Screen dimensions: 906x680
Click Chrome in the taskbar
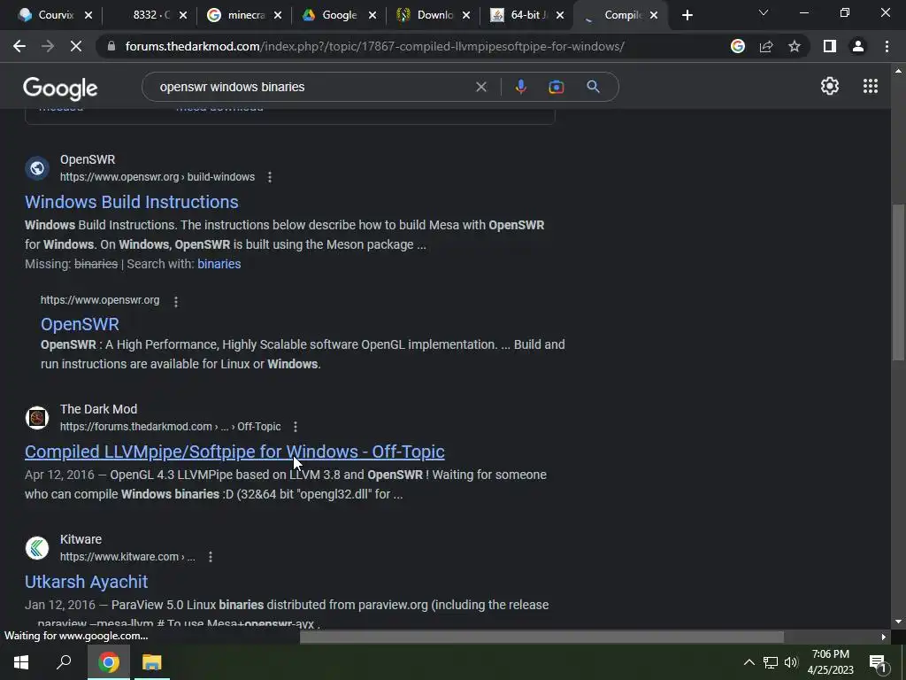click(x=109, y=662)
